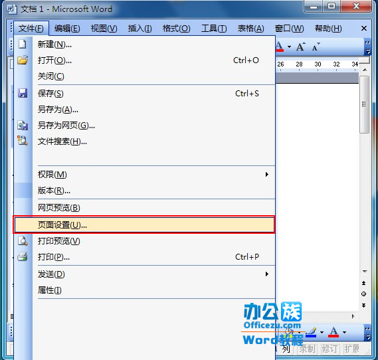Click the vertical scrollbar up arrow

[x=365, y=70]
